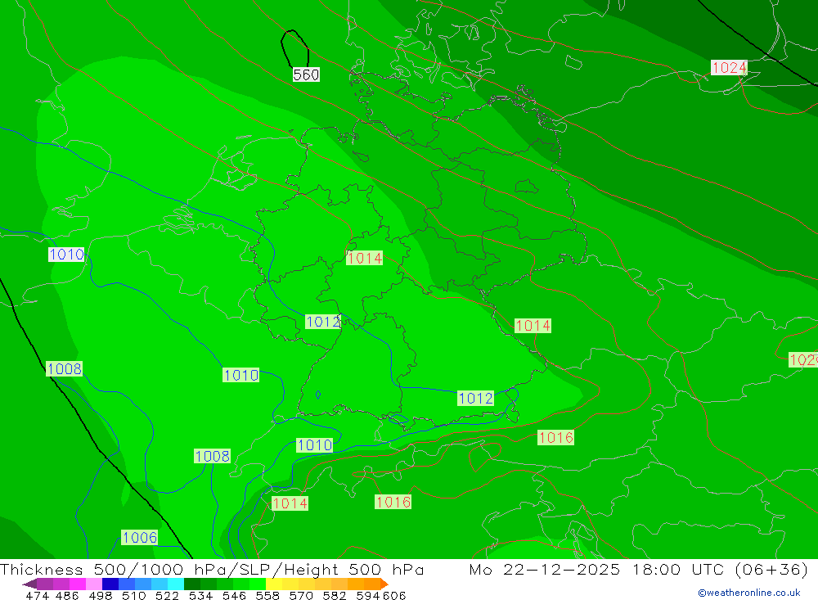Click the date "Mo 22-12-2025 18:00 UTC"
Screen dimensions: 818x600
coord(596,569)
